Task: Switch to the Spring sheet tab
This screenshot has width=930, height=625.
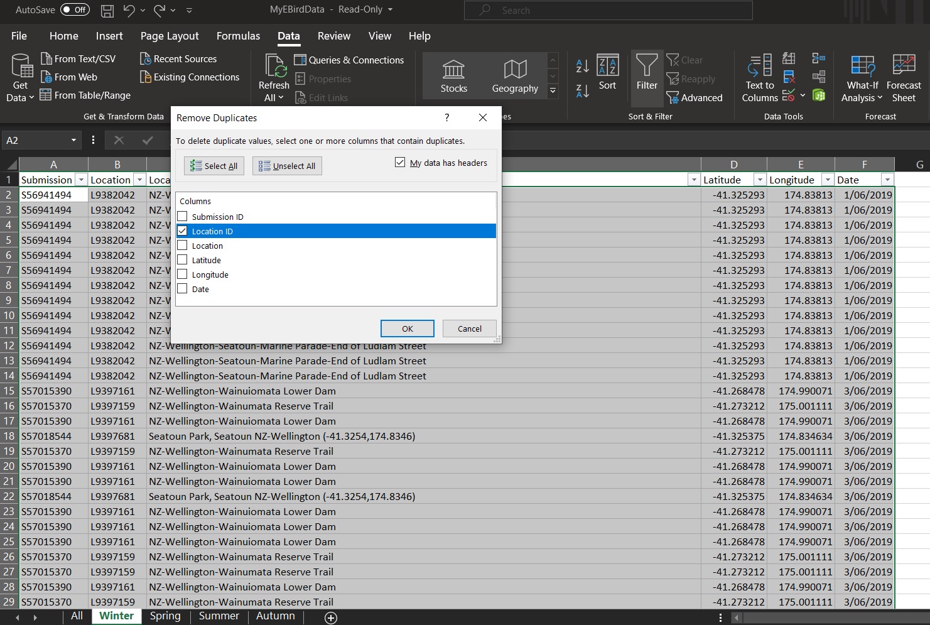Action: click(165, 616)
